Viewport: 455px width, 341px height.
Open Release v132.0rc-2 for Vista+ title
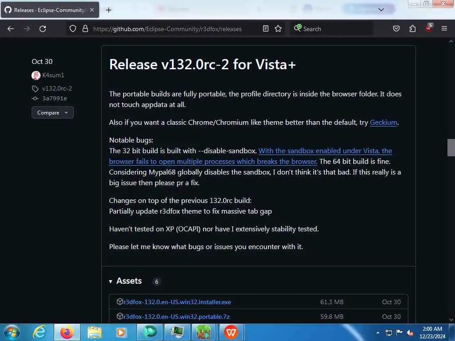pyautogui.click(x=202, y=64)
